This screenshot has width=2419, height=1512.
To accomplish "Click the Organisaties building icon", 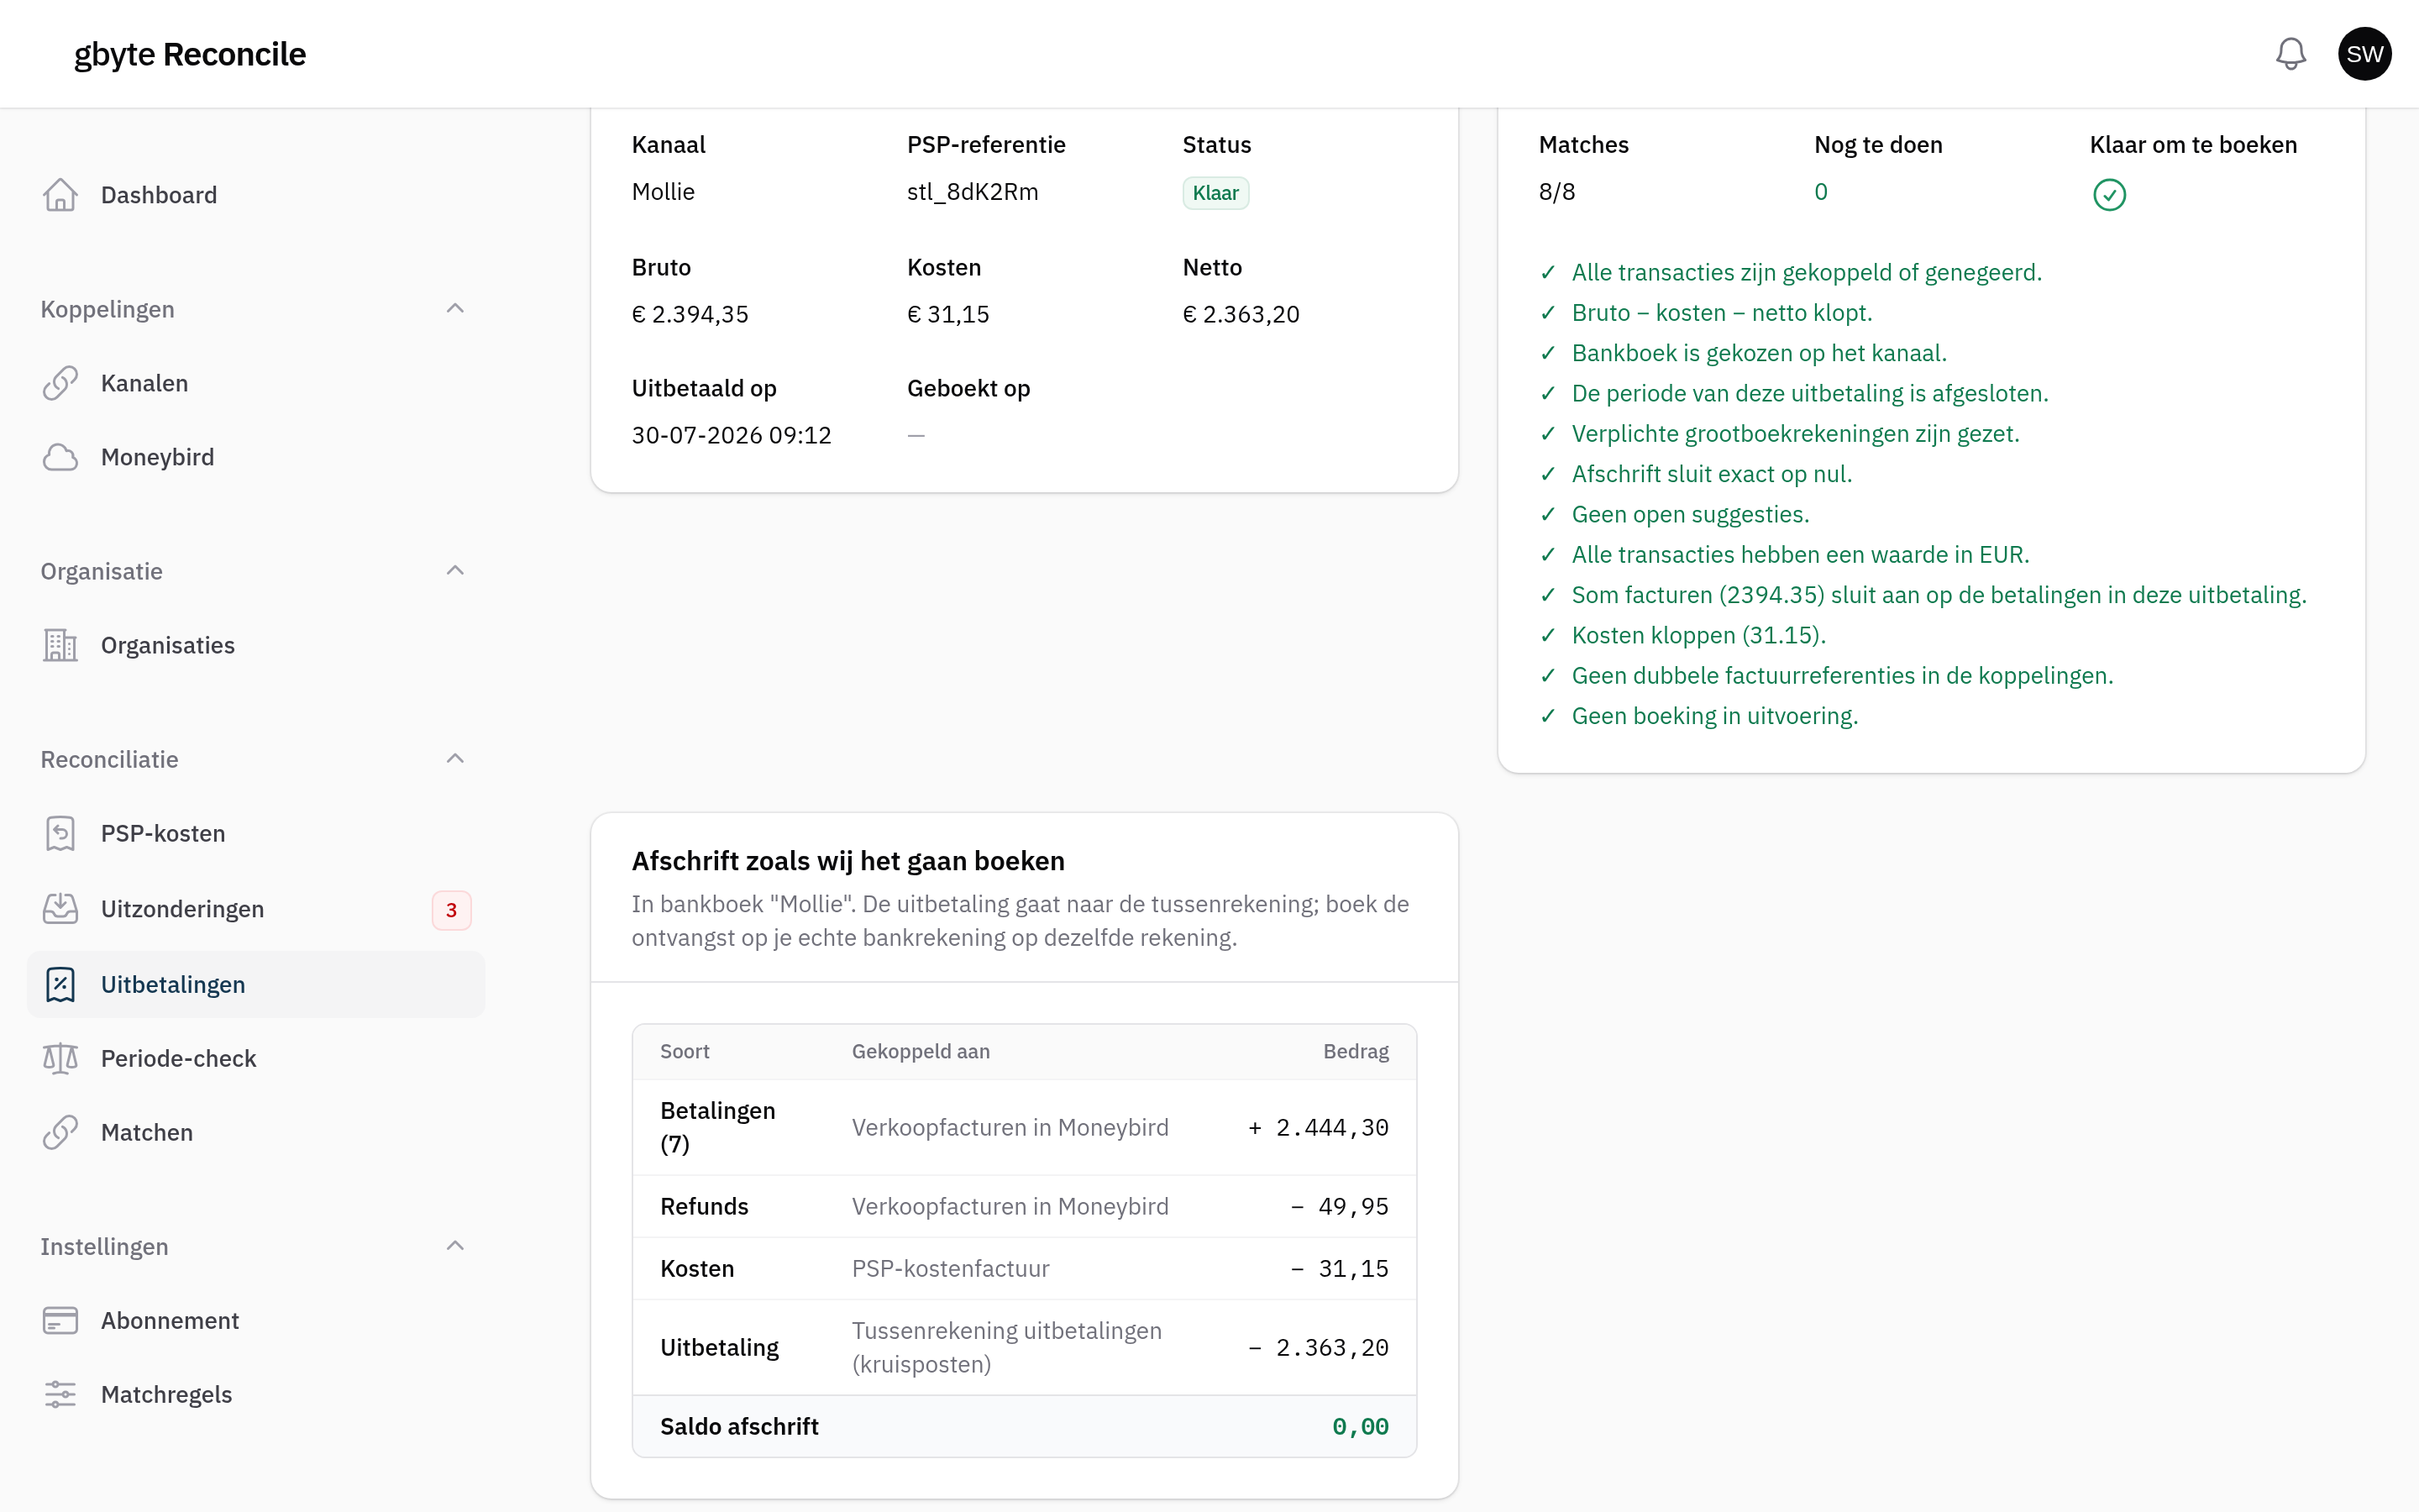I will pos(60,645).
